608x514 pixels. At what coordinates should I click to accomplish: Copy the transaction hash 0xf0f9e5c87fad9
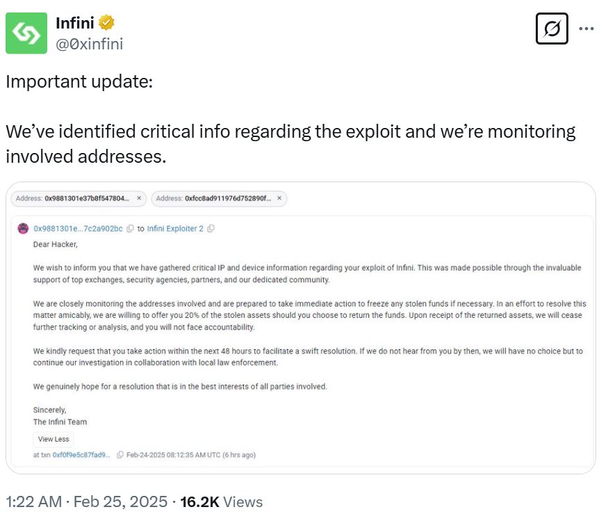coord(120,455)
